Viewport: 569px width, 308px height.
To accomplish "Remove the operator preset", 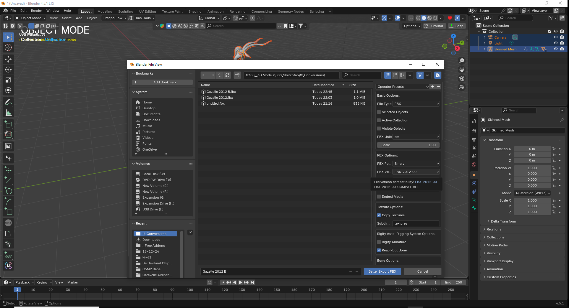I will pos(438,87).
